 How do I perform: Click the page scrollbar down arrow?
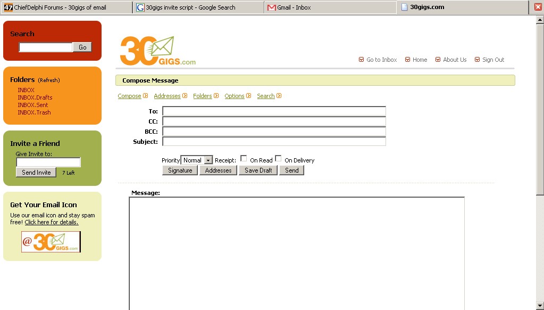[540, 306]
